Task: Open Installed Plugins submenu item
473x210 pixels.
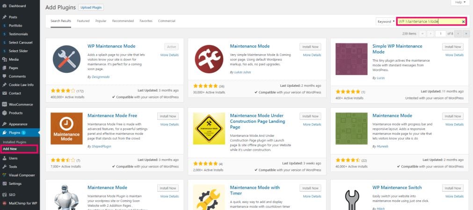Action: coord(15,142)
